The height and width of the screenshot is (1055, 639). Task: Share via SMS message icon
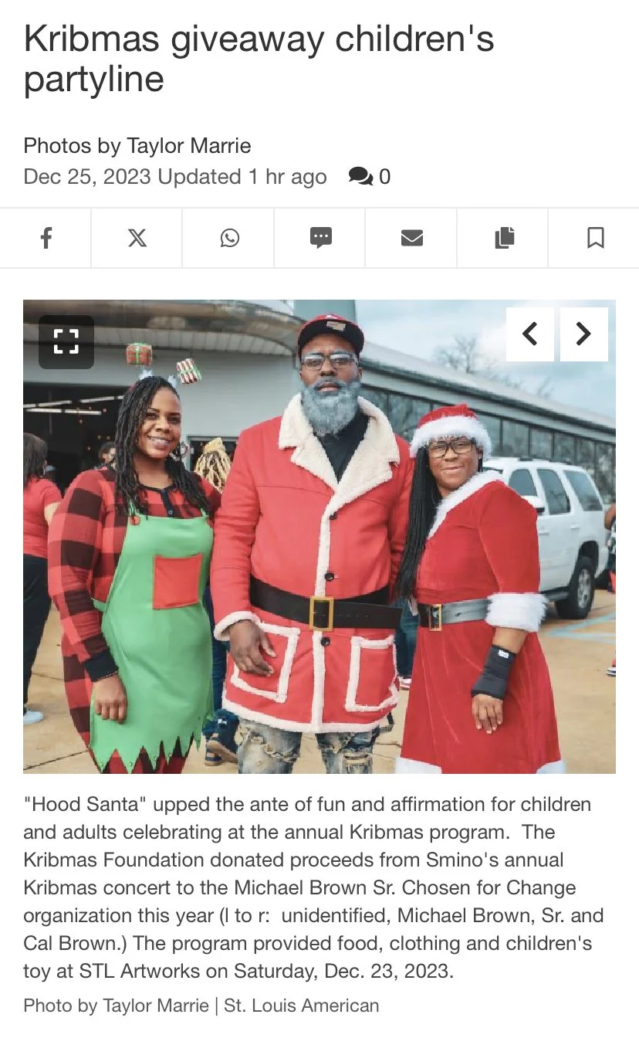pos(320,238)
